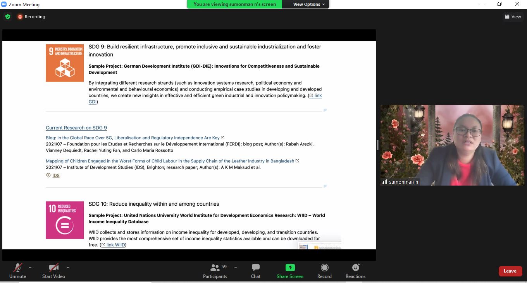Click the Recording indicator
This screenshot has height=283, width=527.
click(31, 17)
